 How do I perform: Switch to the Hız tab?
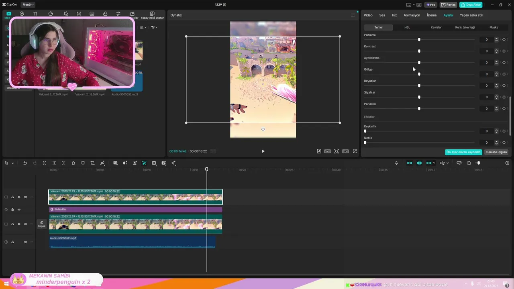(394, 15)
